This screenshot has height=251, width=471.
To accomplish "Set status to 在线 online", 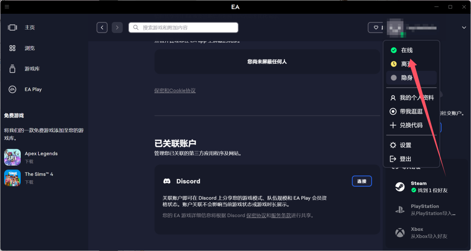I will [x=411, y=50].
